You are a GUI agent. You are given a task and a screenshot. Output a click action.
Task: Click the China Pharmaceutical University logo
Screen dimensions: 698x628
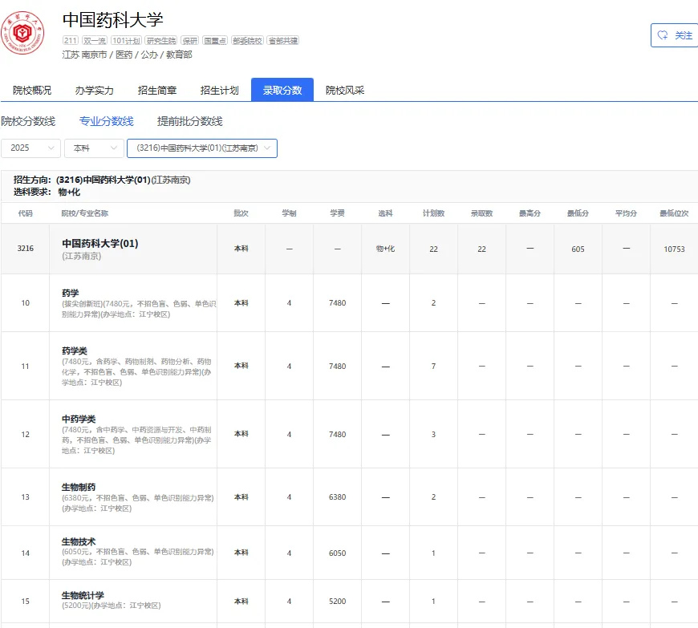point(22,33)
